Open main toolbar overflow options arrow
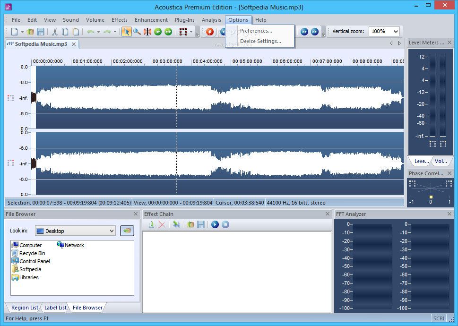The width and height of the screenshot is (458, 326). [198, 35]
